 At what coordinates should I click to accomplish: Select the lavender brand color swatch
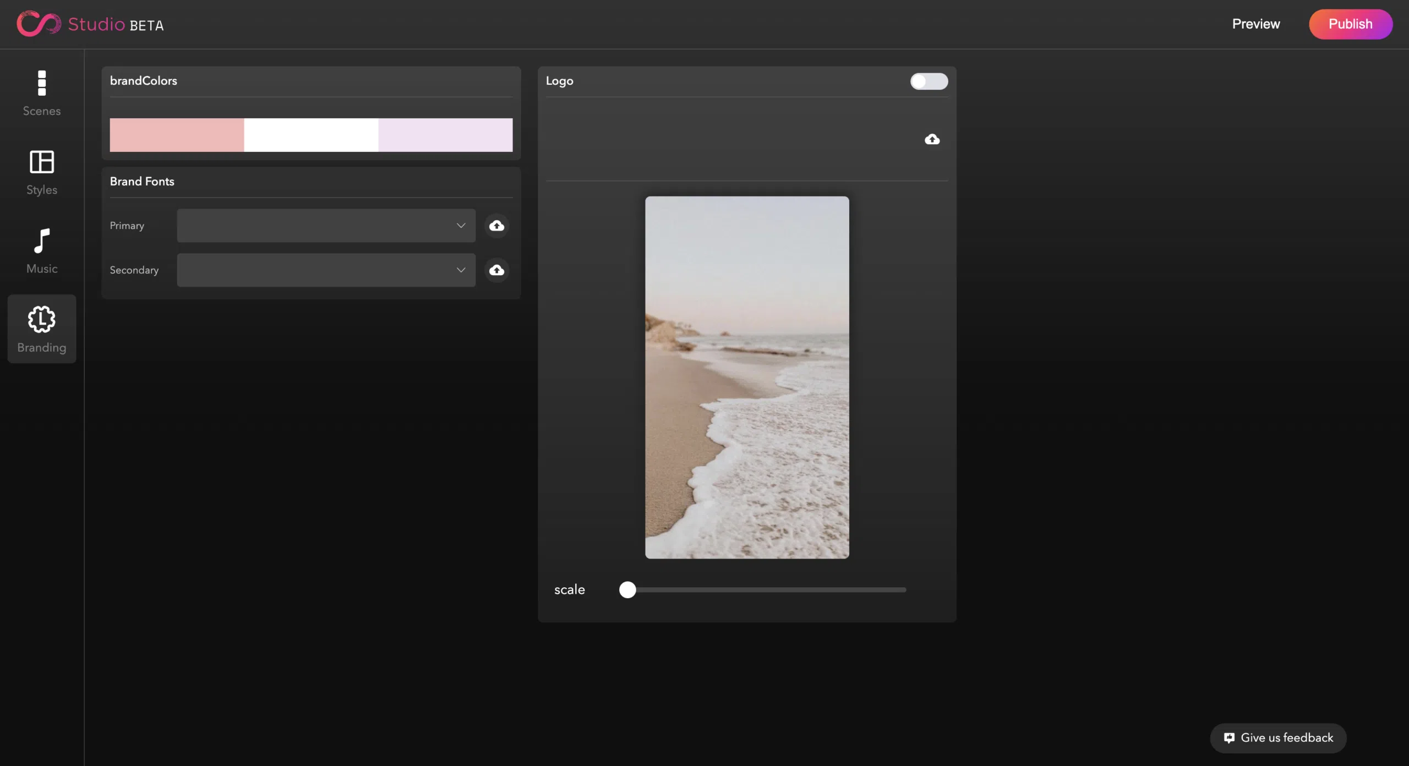[445, 135]
